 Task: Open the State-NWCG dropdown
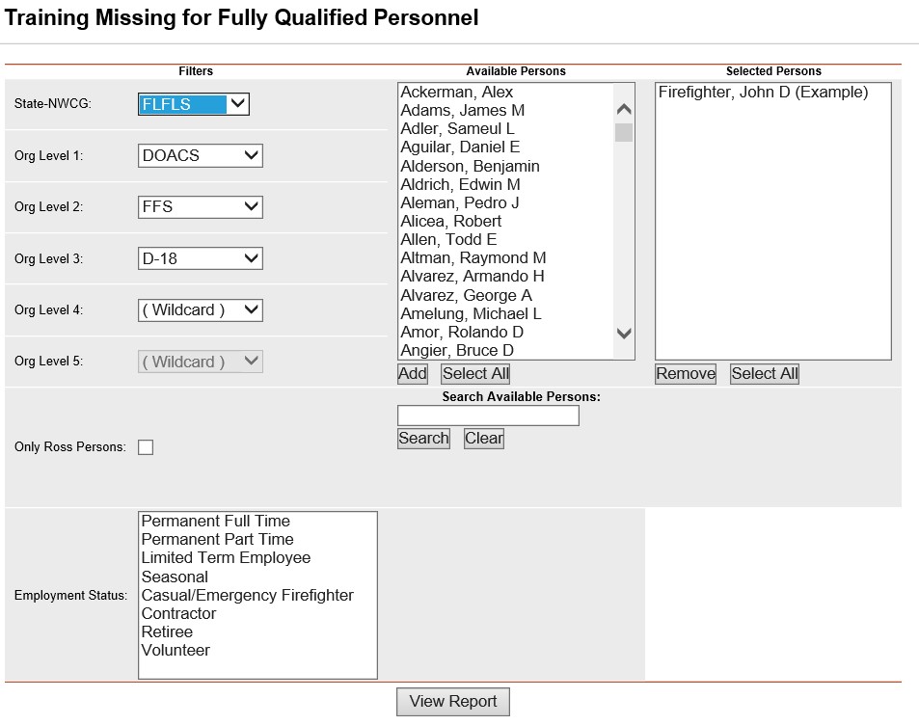194,104
